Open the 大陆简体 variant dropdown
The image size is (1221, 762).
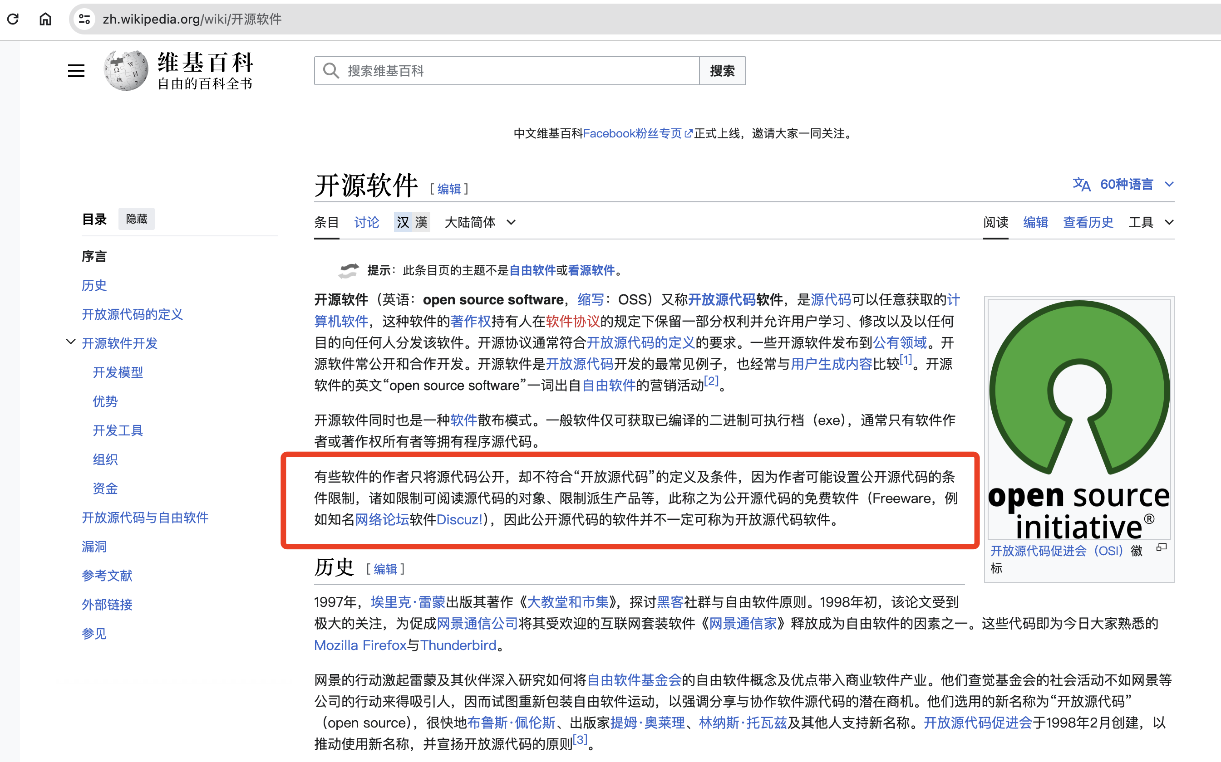tap(478, 222)
